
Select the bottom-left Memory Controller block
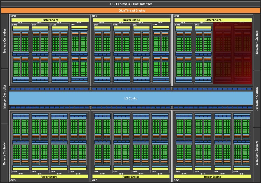pyautogui.click(x=4, y=153)
